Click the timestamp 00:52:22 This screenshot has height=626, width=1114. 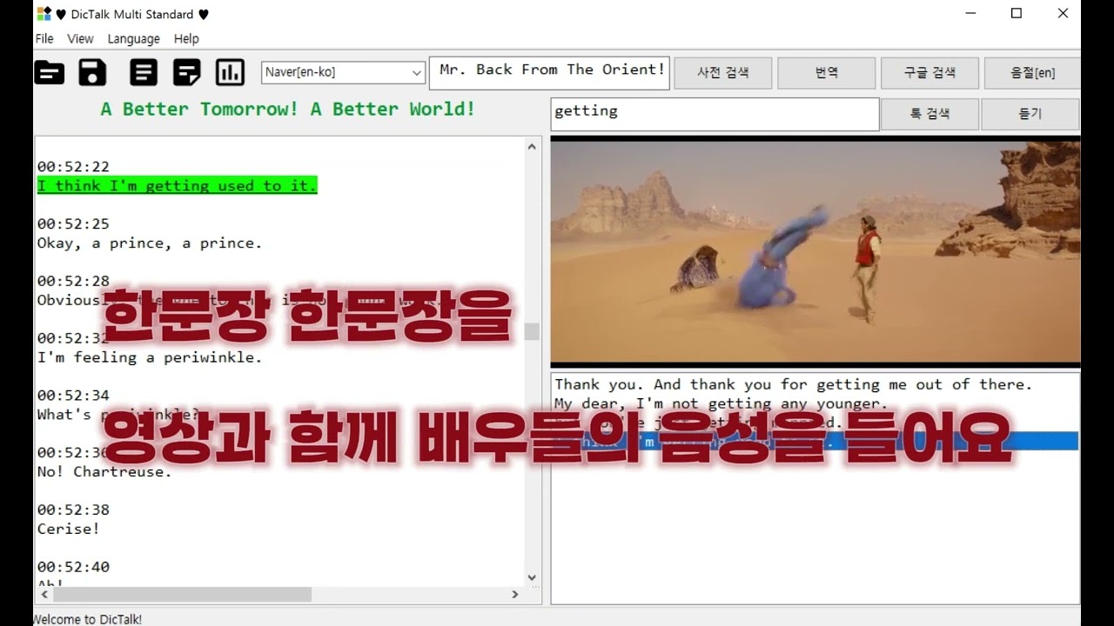73,166
